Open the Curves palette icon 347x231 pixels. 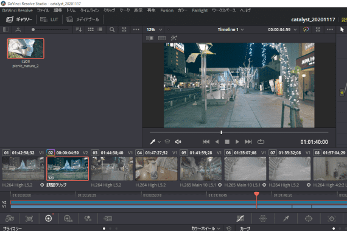240,219
